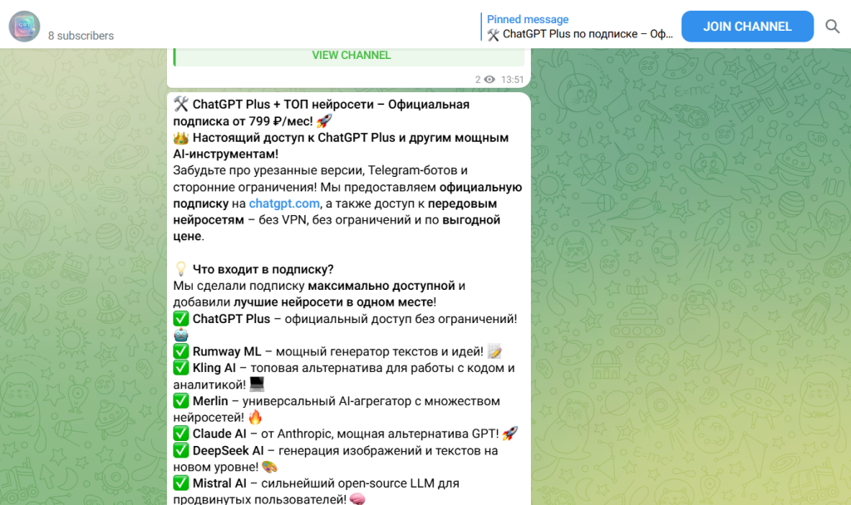The image size is (851, 505).
Task: Click the lightbulb emoji before 'Что входит в подписку?'
Action: point(182,268)
